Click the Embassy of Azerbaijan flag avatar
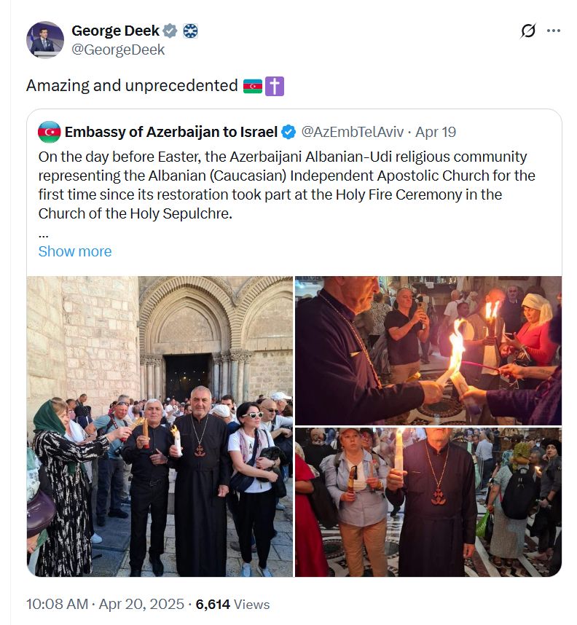This screenshot has width=577, height=625. [49, 132]
